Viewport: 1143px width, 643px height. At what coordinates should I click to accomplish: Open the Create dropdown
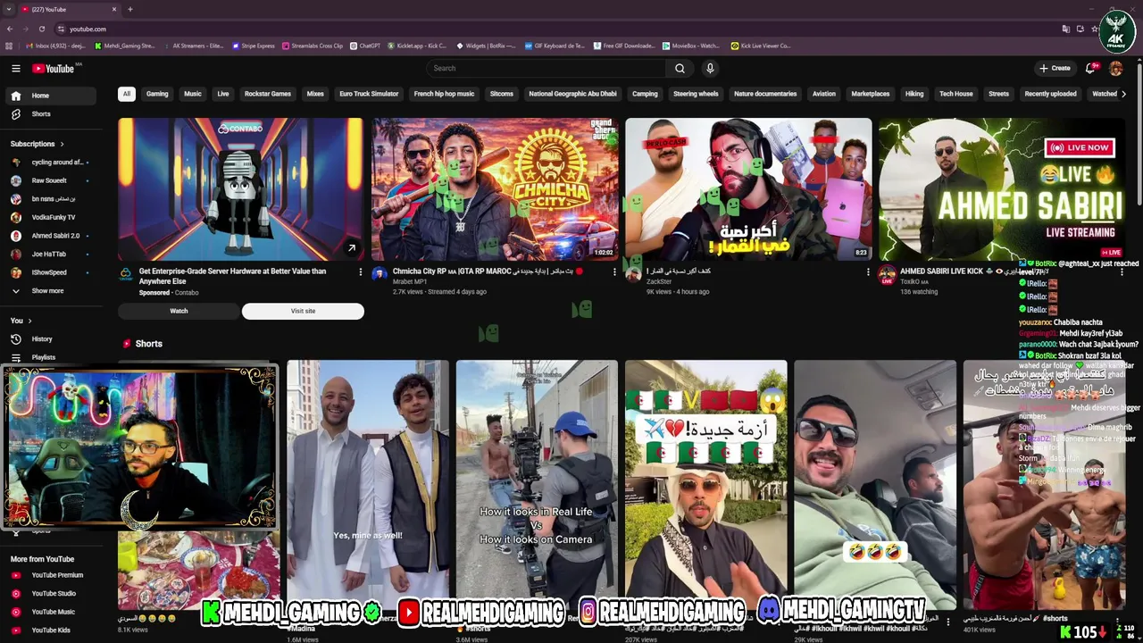[x=1055, y=68]
